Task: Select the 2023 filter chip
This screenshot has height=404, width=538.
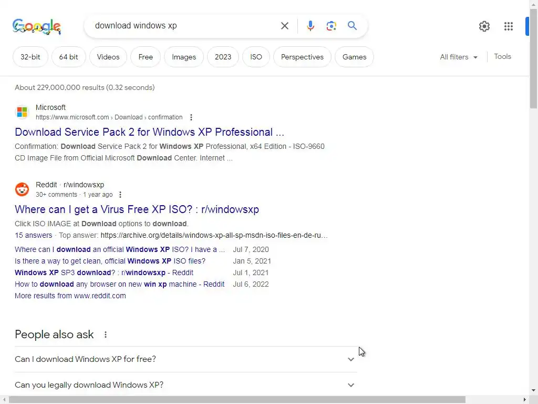Action: tap(223, 57)
